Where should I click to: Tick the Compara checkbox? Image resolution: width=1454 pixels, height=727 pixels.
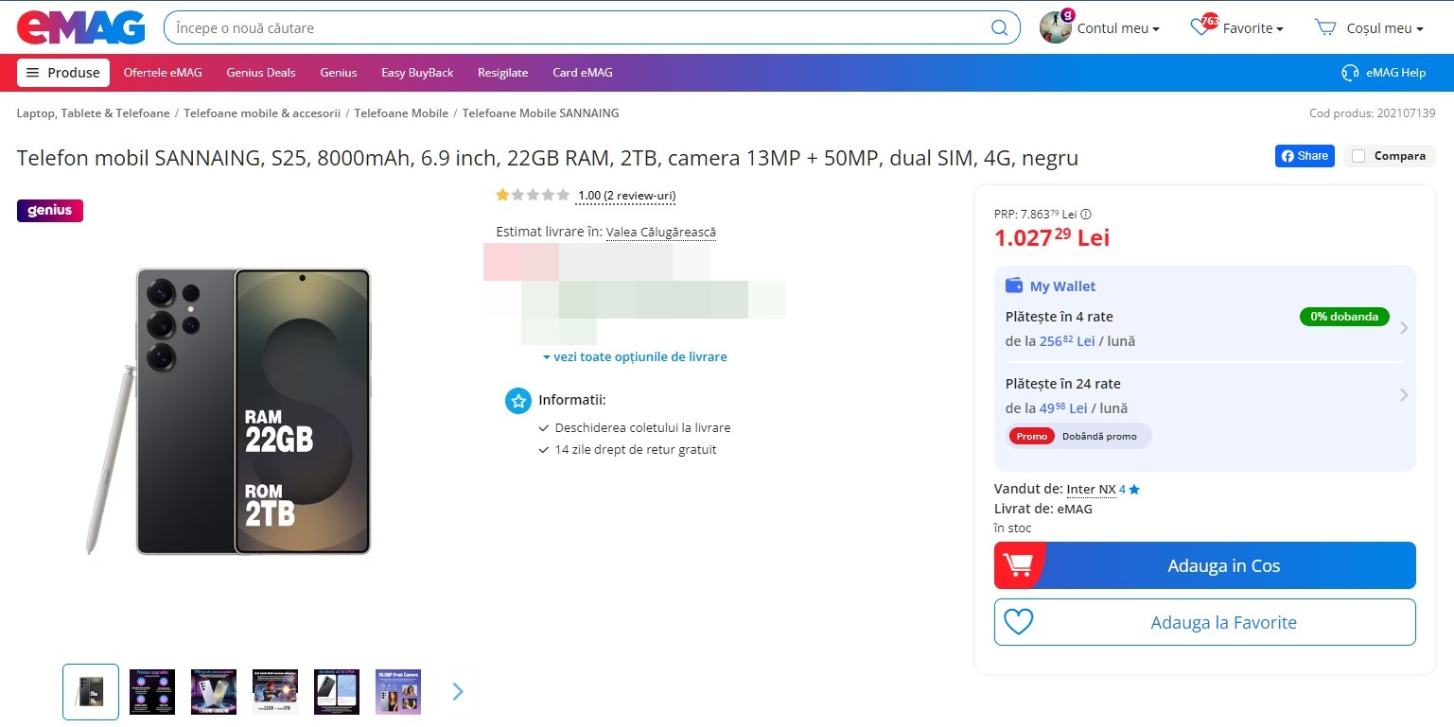click(1358, 156)
